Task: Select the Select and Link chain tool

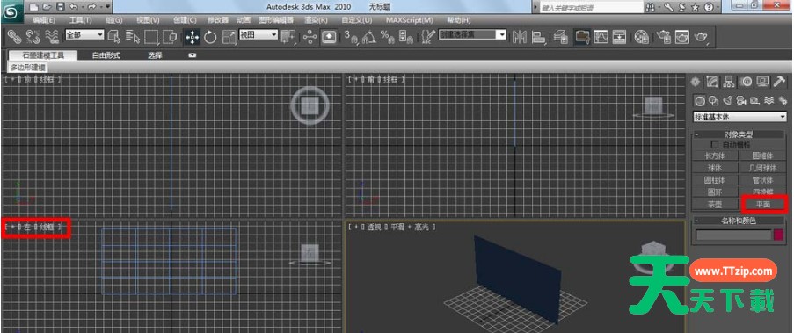Action: point(14,36)
